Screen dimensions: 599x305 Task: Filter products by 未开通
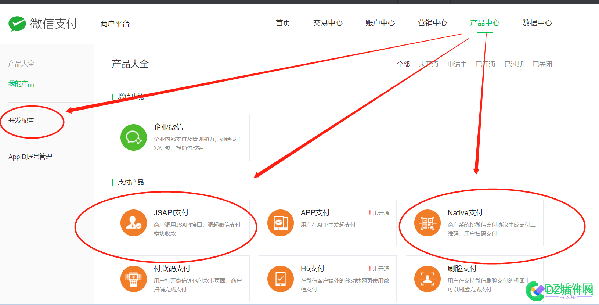coord(429,64)
